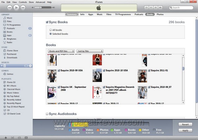This screenshot has height=140, width=198.
Task: Open the Advanced menu
Action: [x=40, y=2]
